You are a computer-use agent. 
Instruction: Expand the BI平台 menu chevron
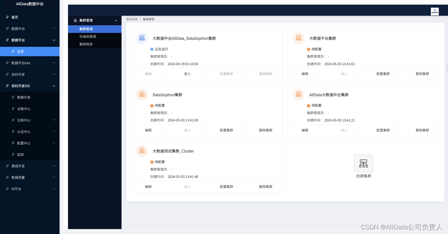click(54, 189)
